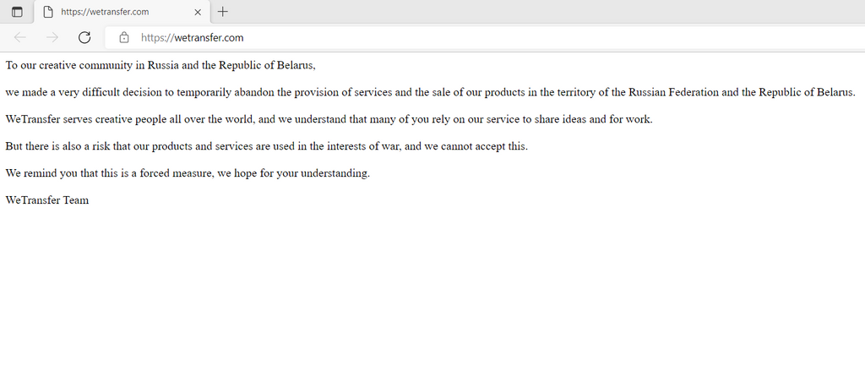Screen dimensions: 865x366
Task: Click the 'But there is also a risk' line
Action: (x=266, y=146)
